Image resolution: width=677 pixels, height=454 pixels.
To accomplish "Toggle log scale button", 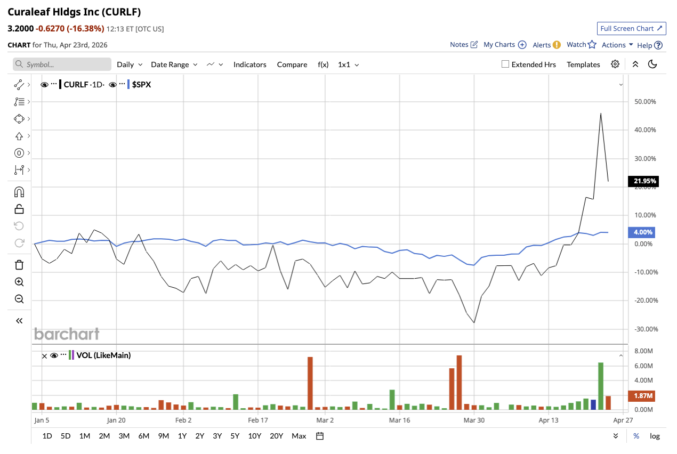I will (x=655, y=436).
